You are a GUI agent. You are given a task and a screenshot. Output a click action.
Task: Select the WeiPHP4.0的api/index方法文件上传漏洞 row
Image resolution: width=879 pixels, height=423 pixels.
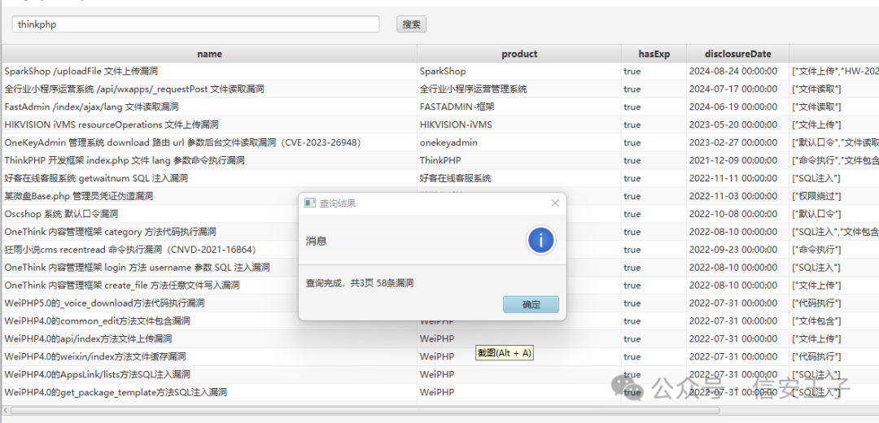pyautogui.click(x=440, y=339)
